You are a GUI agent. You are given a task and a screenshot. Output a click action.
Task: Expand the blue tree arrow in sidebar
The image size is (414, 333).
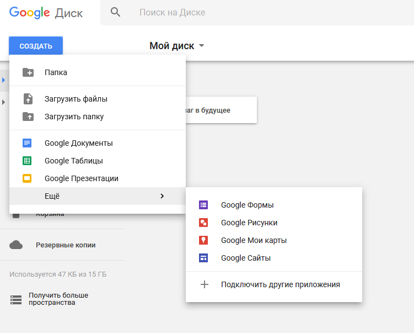pos(3,80)
